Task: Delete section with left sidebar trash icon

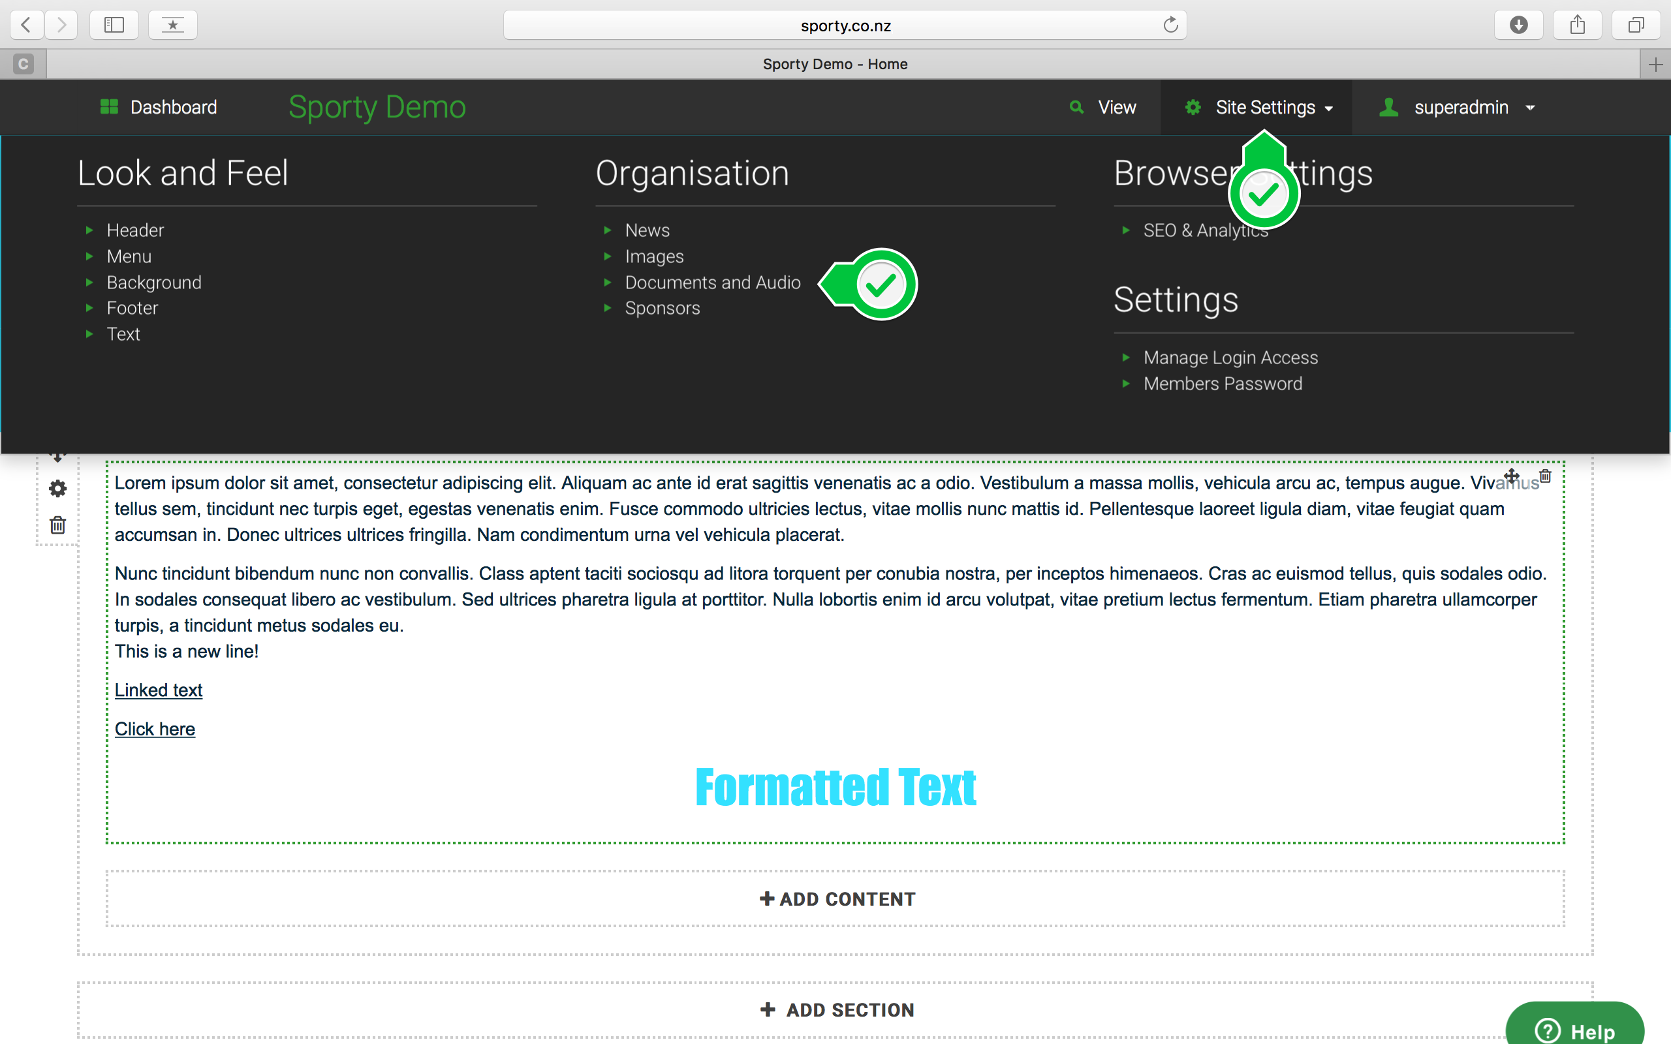Action: click(58, 525)
